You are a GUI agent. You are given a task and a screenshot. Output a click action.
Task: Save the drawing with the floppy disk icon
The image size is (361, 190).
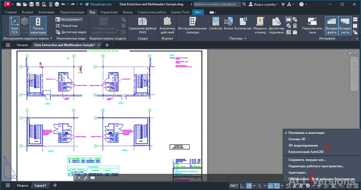(31, 4)
